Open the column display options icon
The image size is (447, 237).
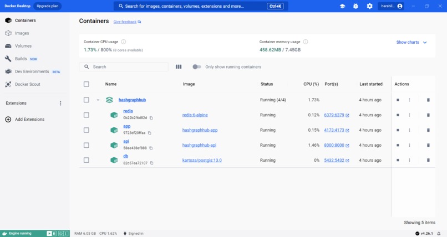point(179,67)
